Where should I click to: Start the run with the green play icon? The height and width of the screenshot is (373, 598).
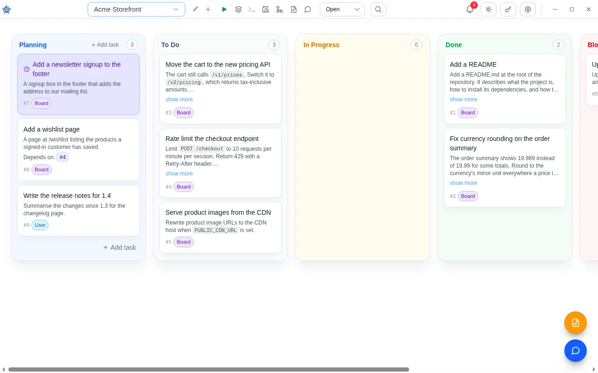224,9
